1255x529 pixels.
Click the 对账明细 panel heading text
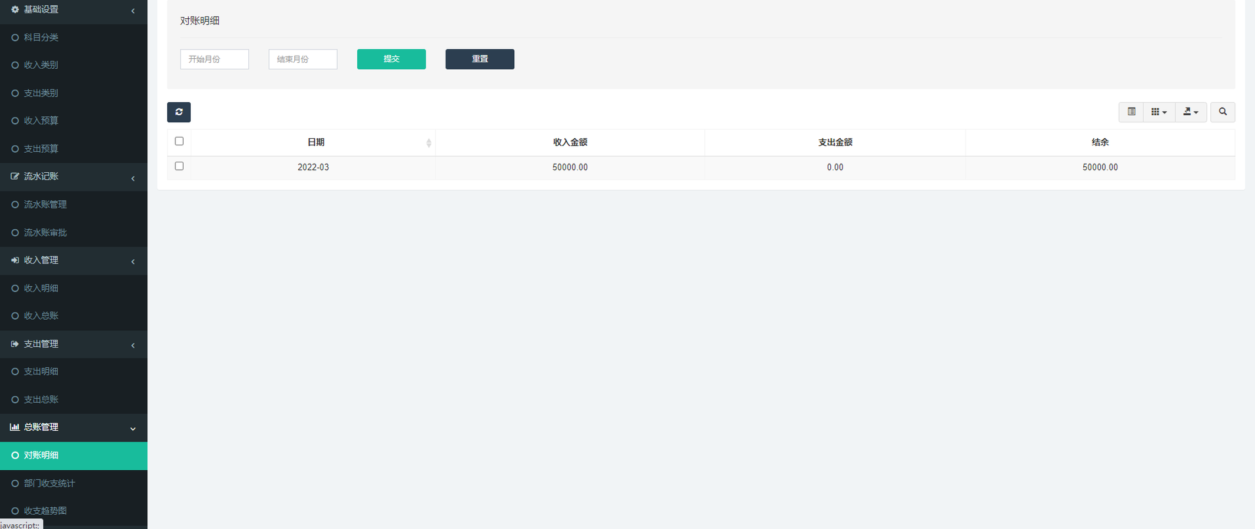(200, 21)
